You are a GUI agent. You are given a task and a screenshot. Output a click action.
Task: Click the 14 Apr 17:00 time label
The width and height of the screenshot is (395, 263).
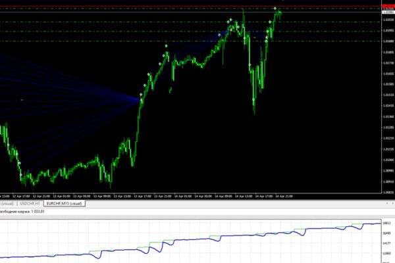[264, 196]
